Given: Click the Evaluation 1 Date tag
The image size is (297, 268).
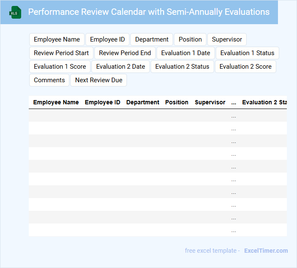Looking at the screenshot, I should [x=185, y=53].
